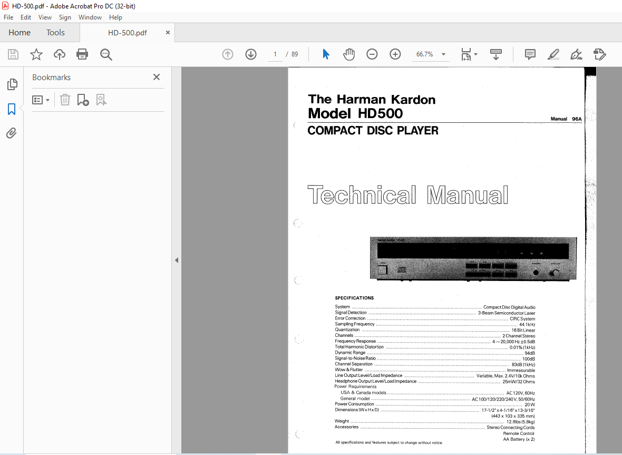Open the Window menu
The image size is (622, 455).
(x=90, y=17)
